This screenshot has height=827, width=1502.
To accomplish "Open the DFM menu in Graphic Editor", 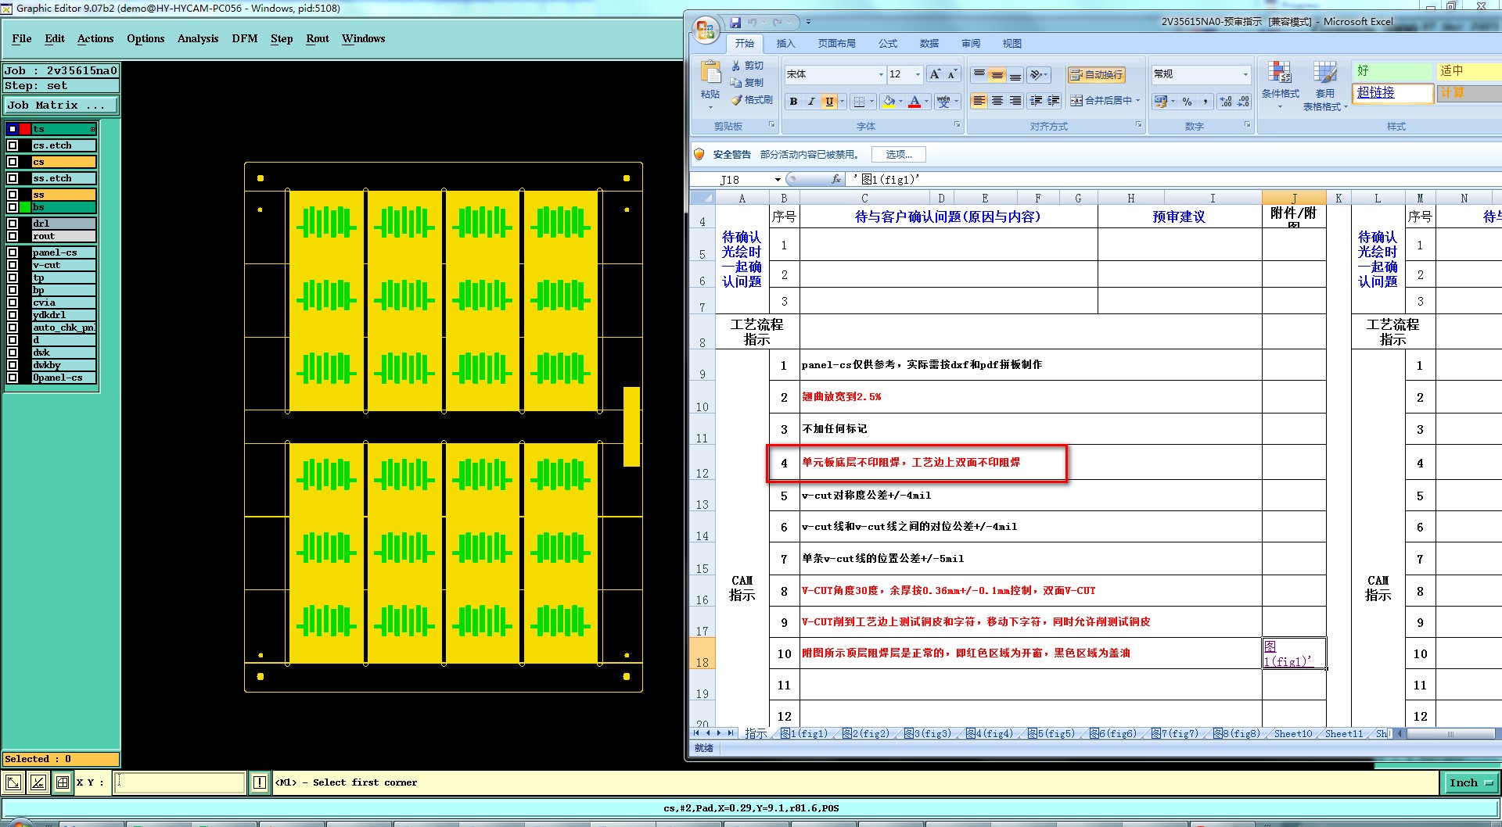I will [x=244, y=38].
